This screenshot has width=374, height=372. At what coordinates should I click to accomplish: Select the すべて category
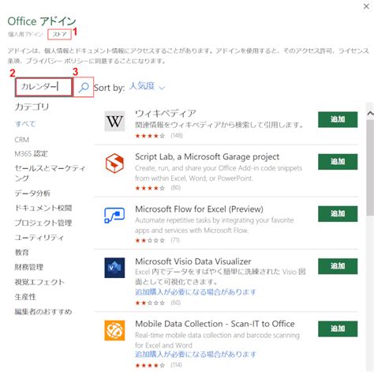[x=25, y=124]
